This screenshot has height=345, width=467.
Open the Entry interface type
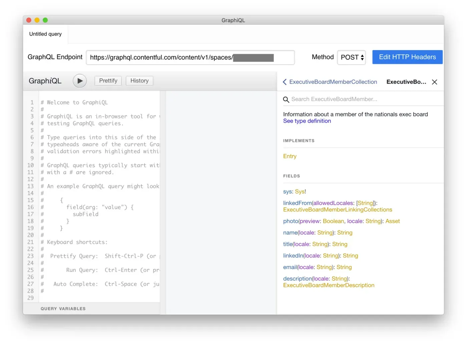tap(290, 156)
